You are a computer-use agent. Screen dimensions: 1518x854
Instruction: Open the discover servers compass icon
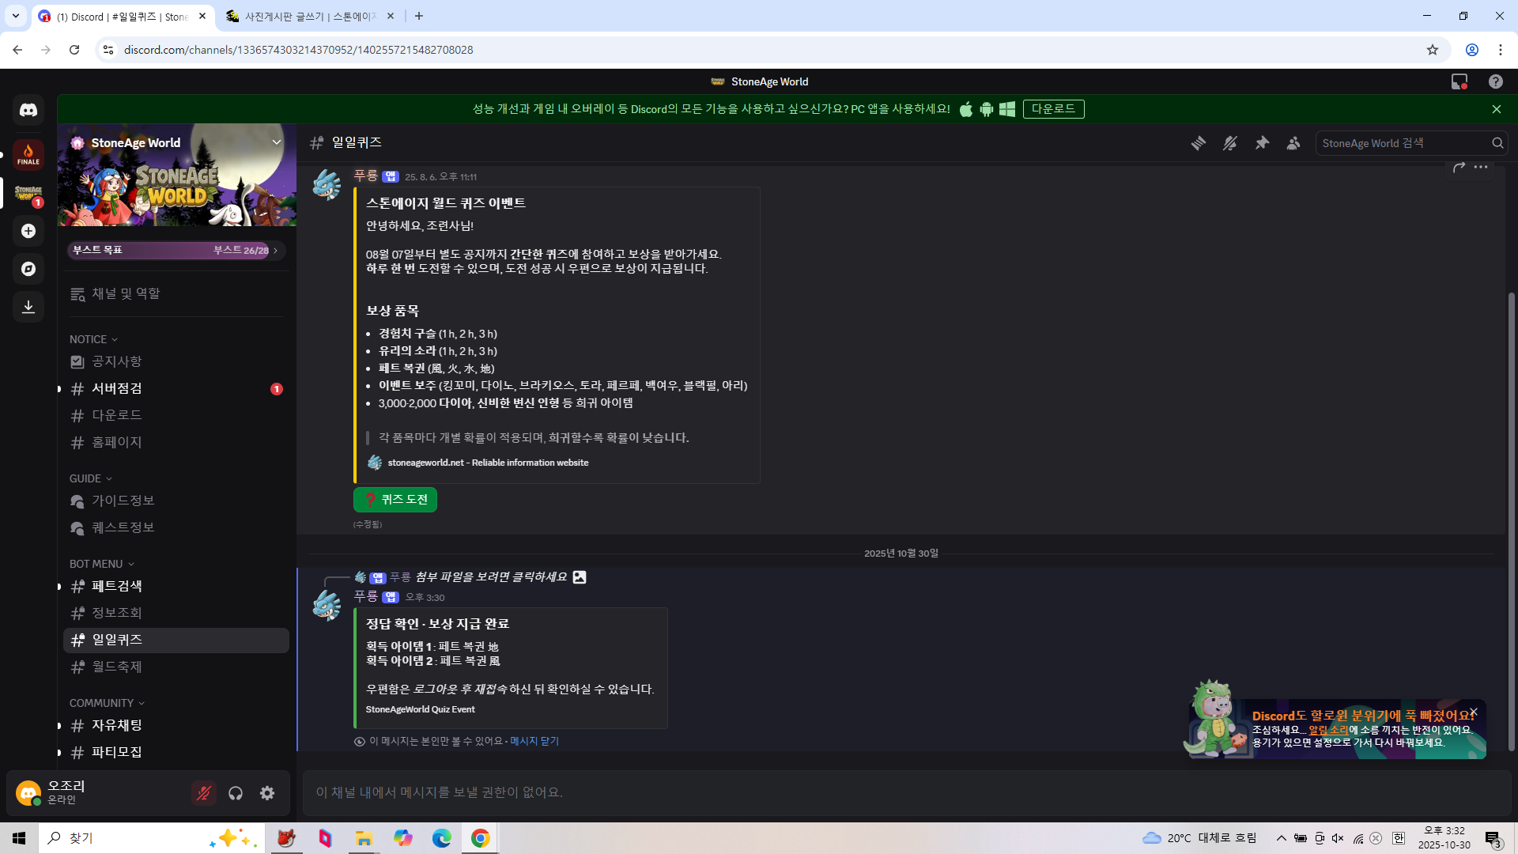click(28, 269)
